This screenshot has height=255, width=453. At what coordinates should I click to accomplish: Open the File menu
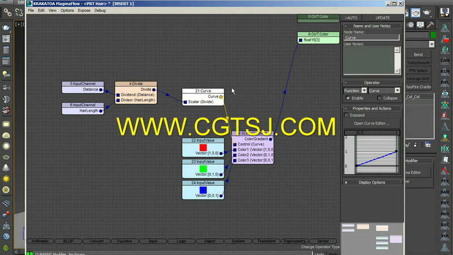pos(31,10)
